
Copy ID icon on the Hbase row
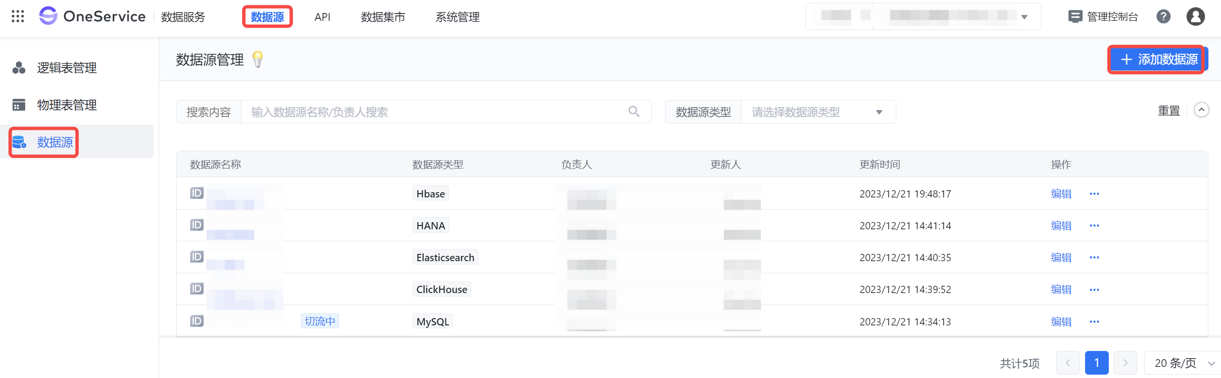pyautogui.click(x=197, y=193)
